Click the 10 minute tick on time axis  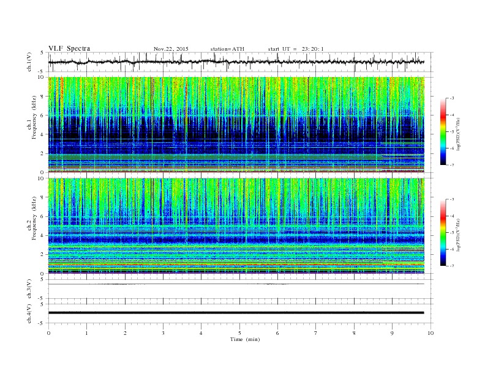430,333
